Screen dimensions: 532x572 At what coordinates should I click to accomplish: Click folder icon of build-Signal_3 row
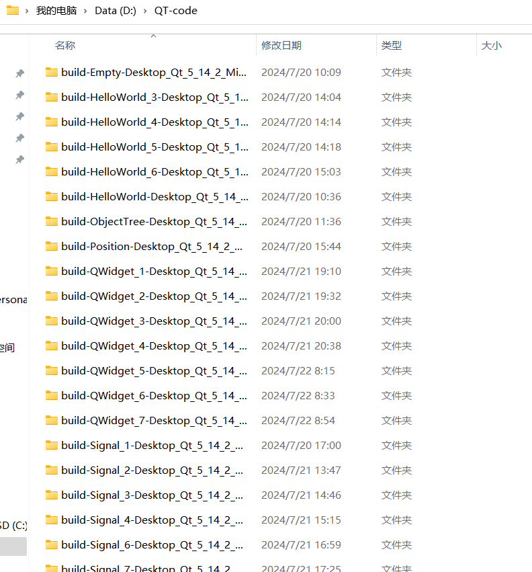[x=52, y=495]
